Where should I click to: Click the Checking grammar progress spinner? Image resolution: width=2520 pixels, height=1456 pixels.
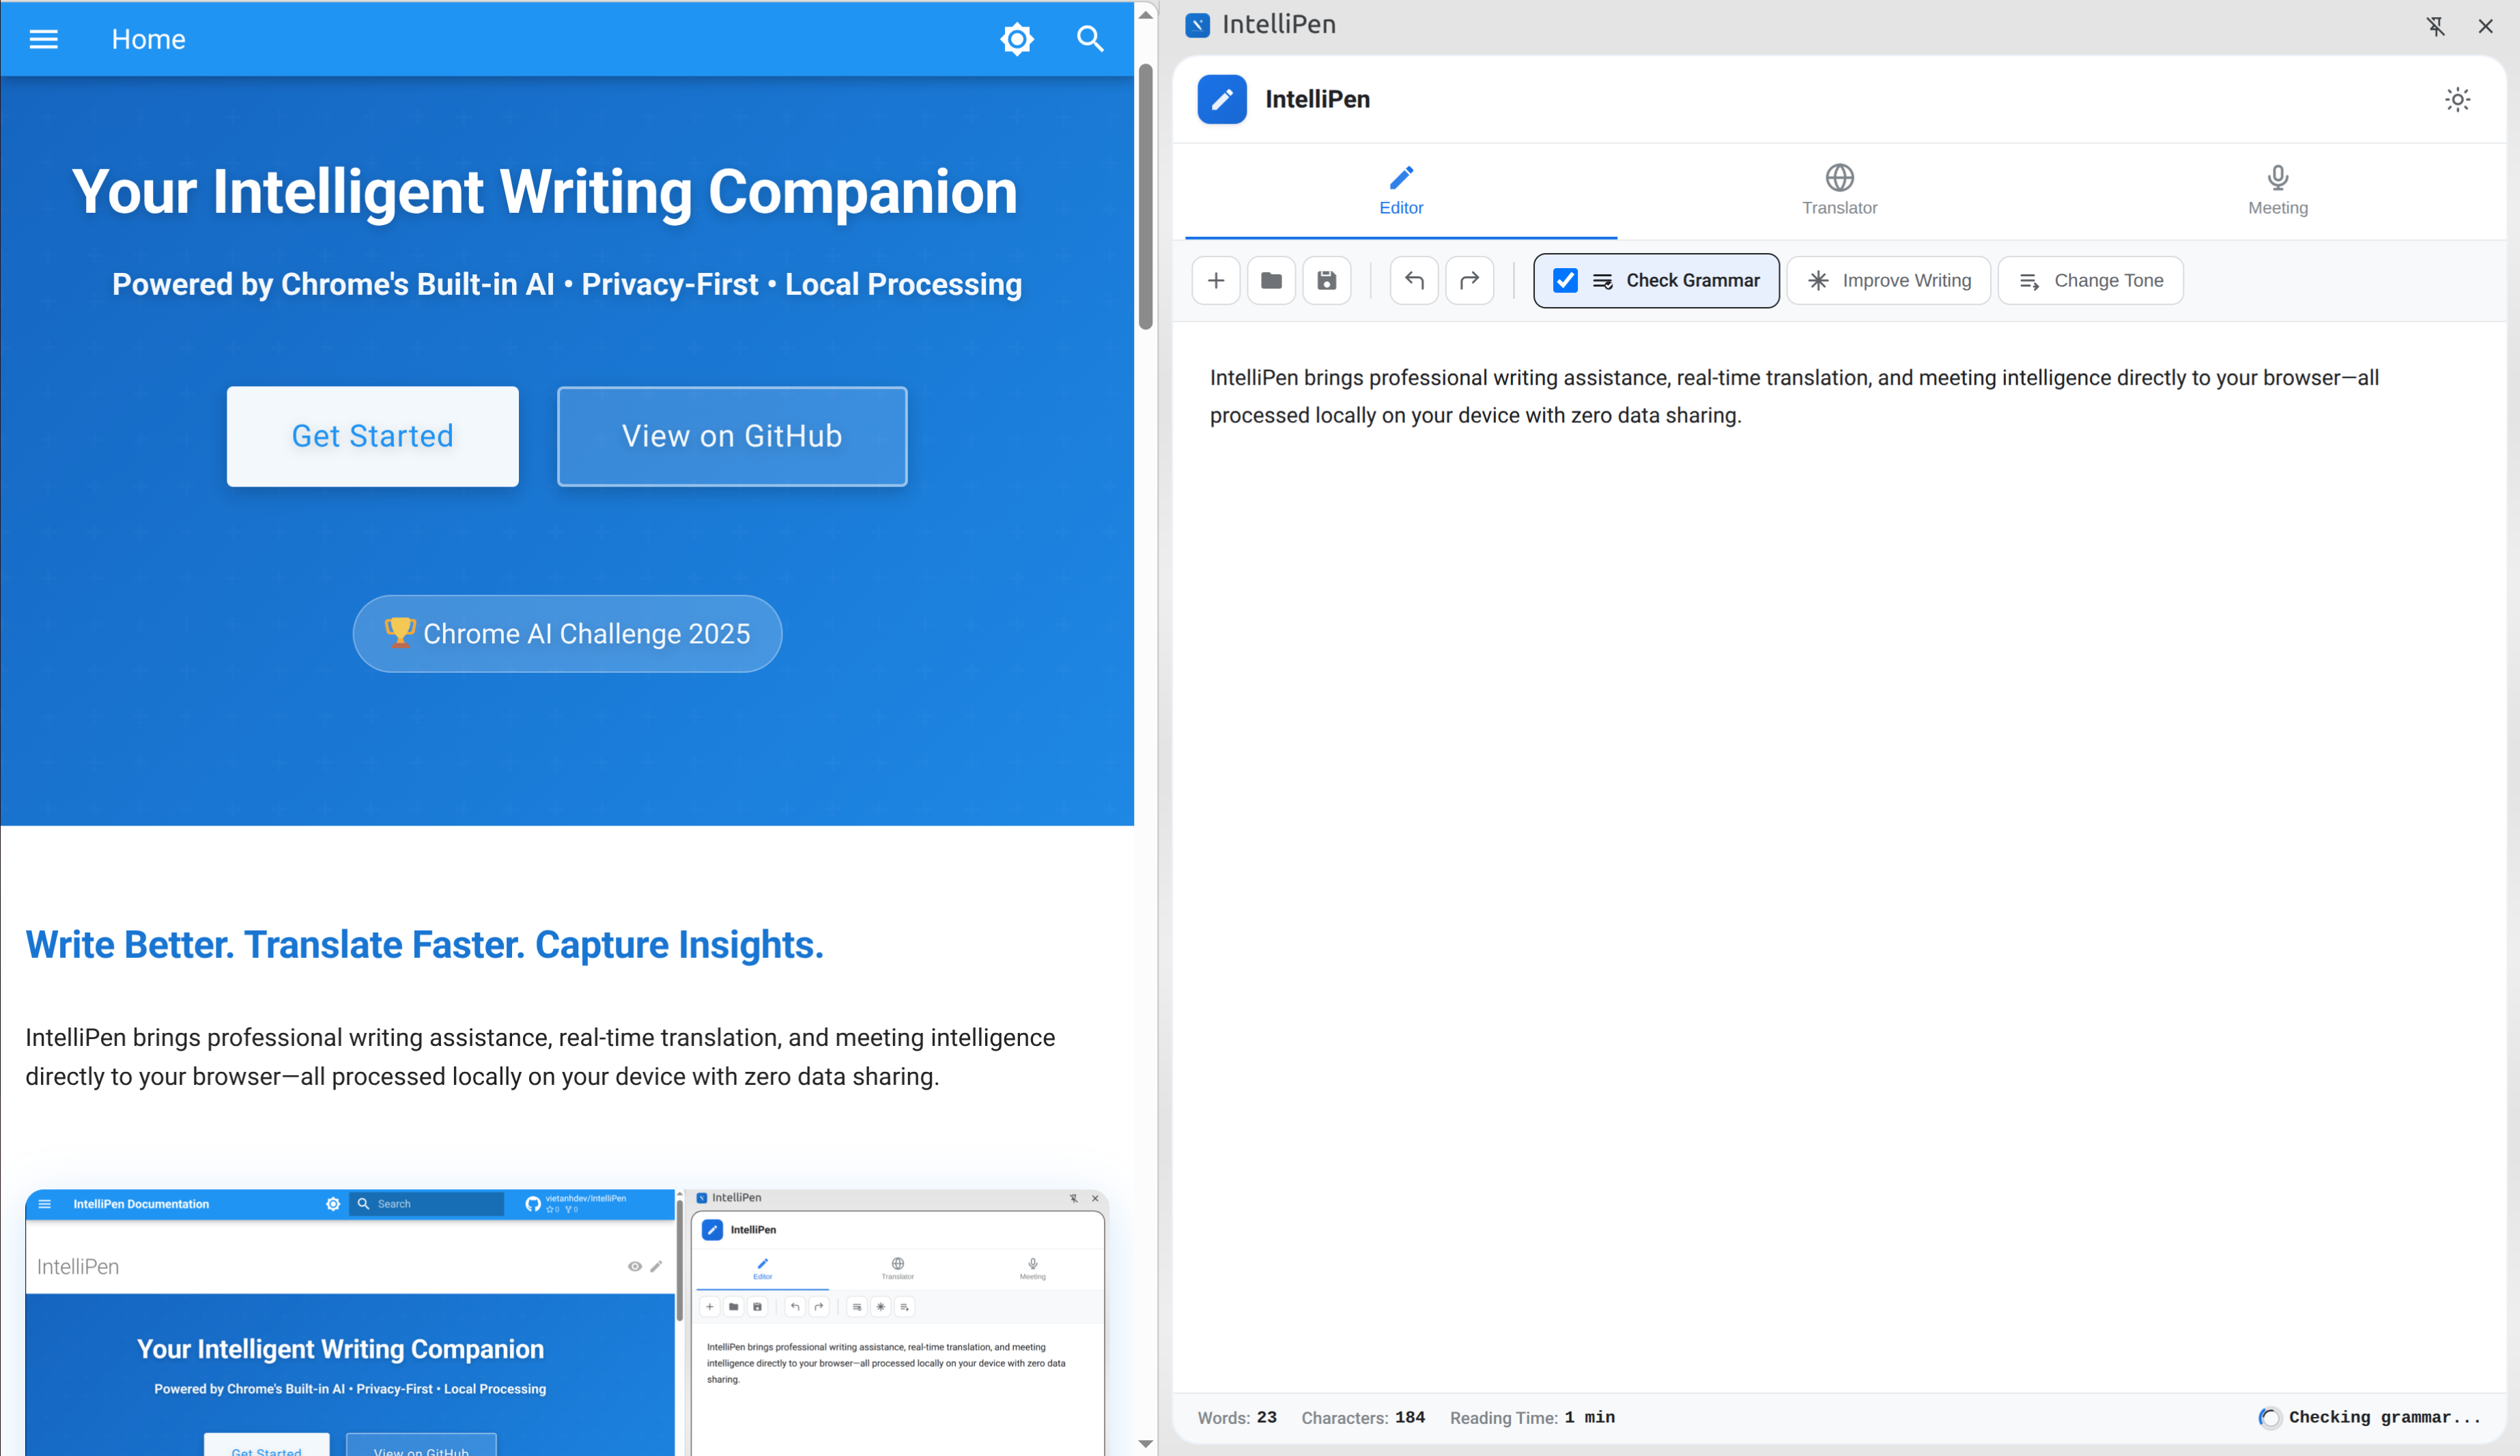click(x=2270, y=1417)
